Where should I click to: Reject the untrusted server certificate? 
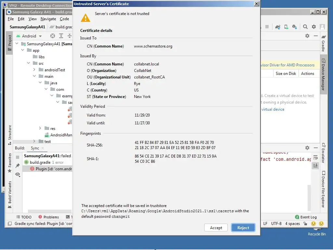[x=243, y=228]
